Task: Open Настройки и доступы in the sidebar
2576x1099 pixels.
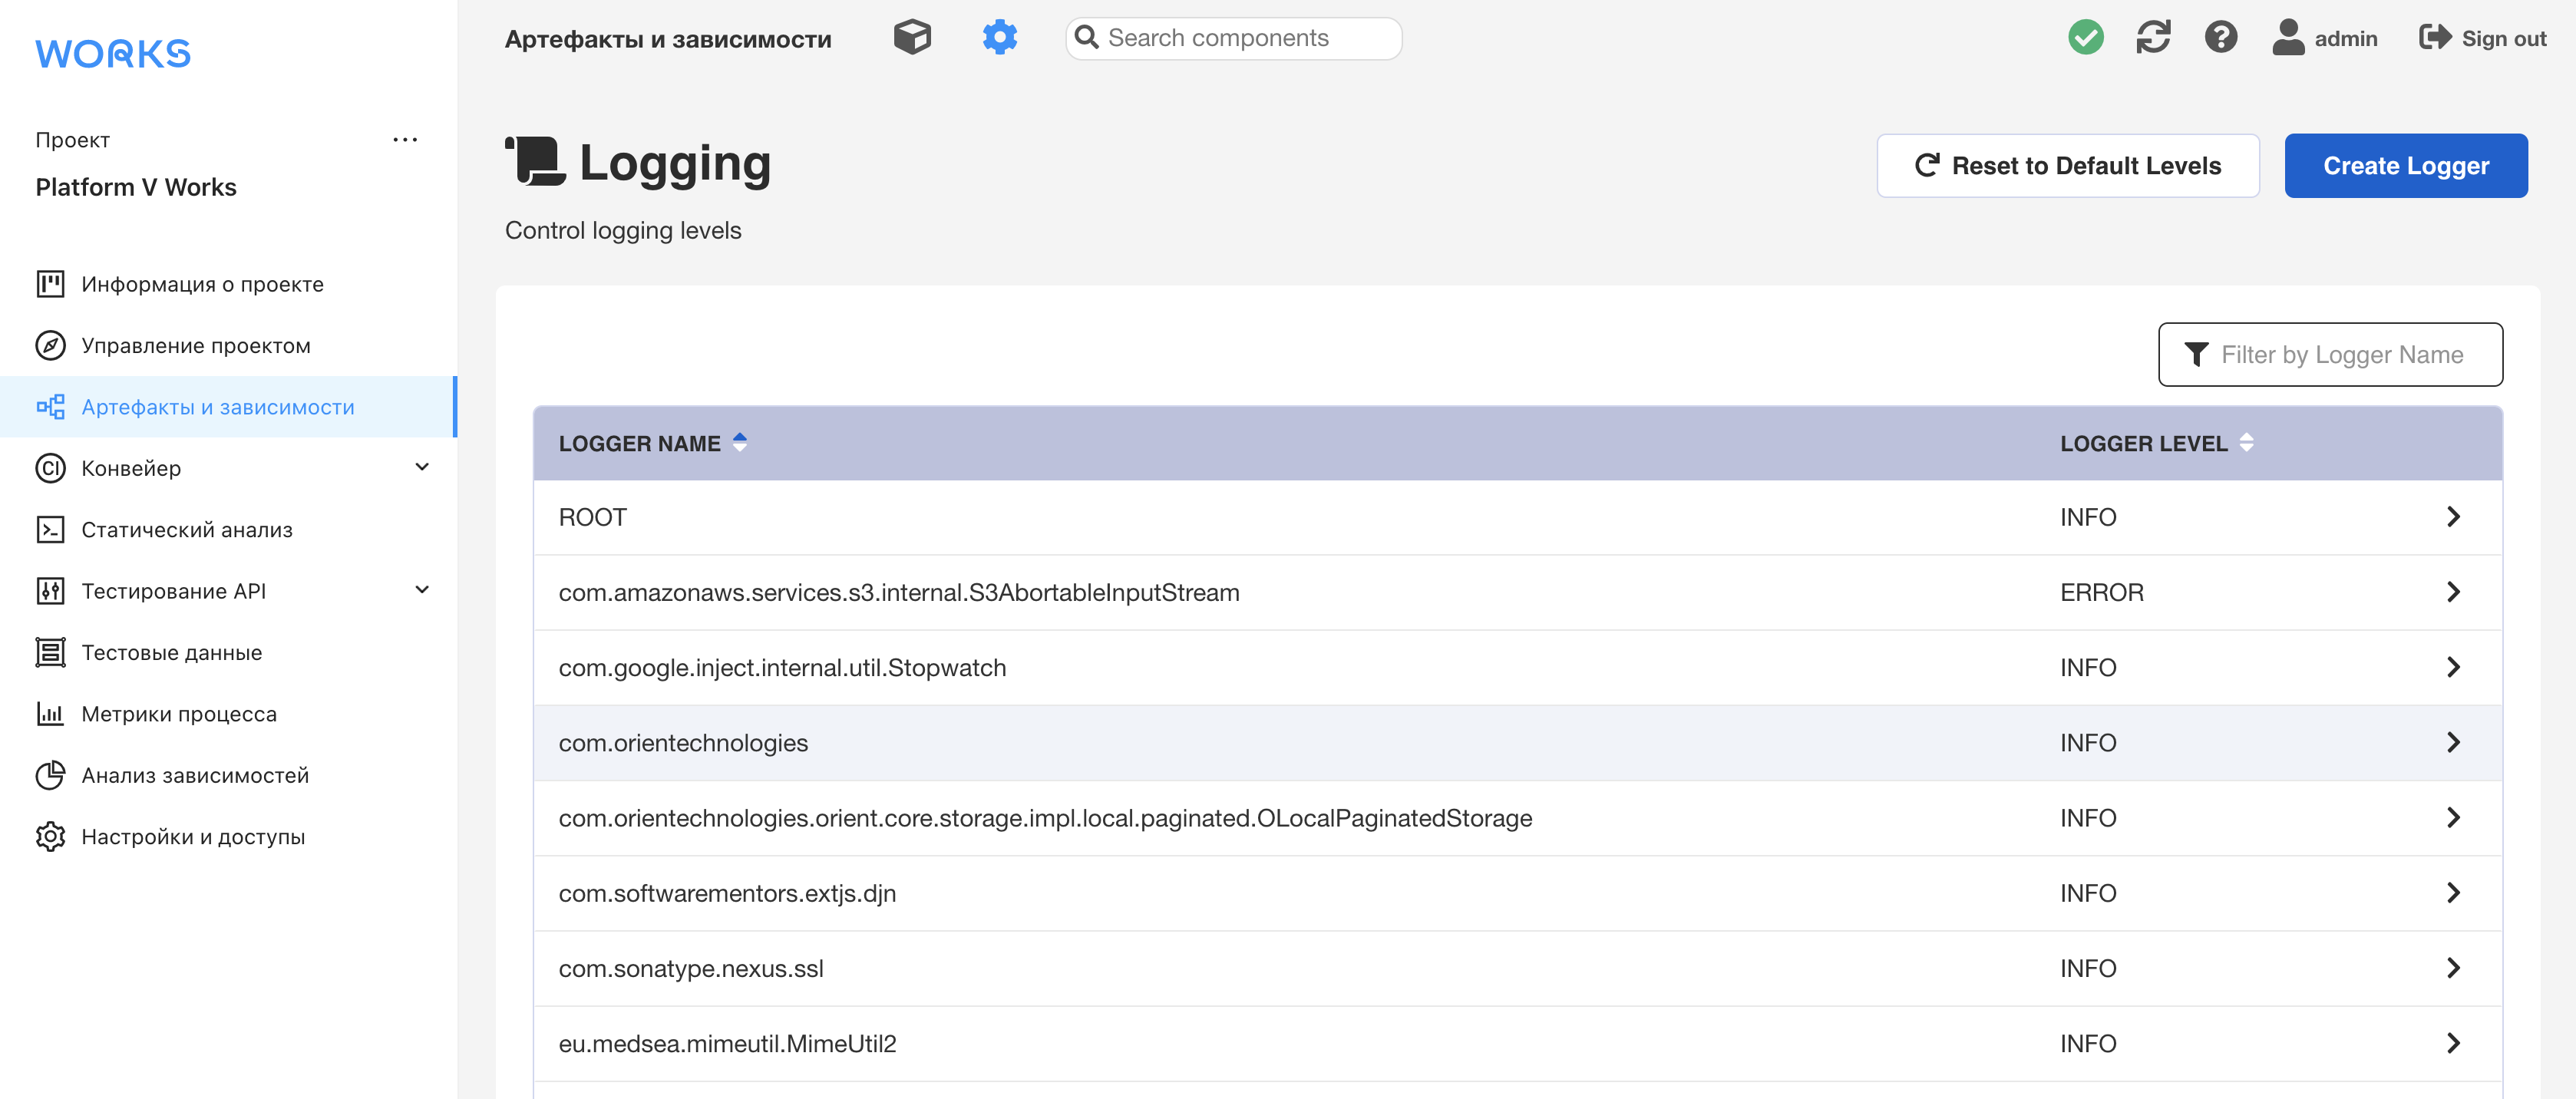Action: click(x=193, y=837)
